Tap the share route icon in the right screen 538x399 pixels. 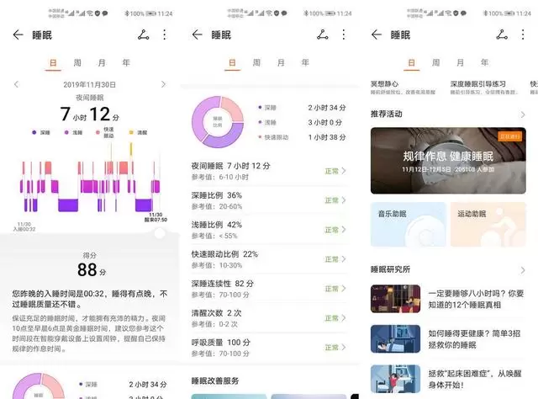click(x=502, y=35)
